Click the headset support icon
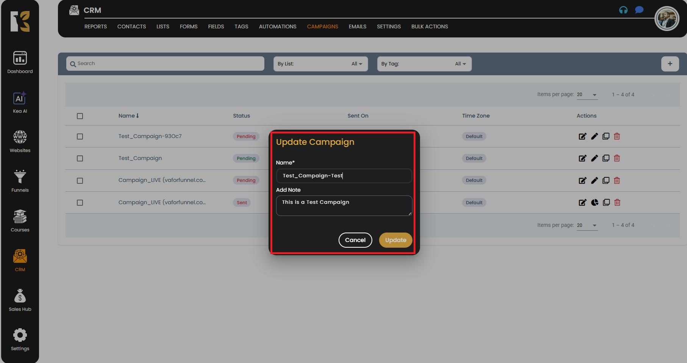The image size is (687, 363). 623,10
